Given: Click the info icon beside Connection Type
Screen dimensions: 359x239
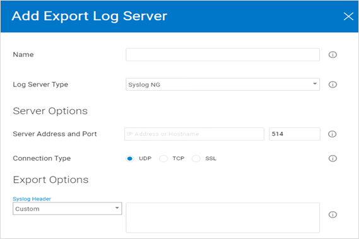Looking at the screenshot, I should tap(333, 158).
